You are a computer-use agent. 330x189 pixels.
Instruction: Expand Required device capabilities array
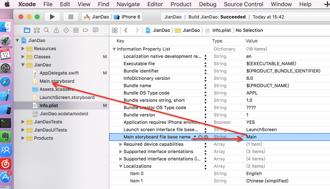120,144
